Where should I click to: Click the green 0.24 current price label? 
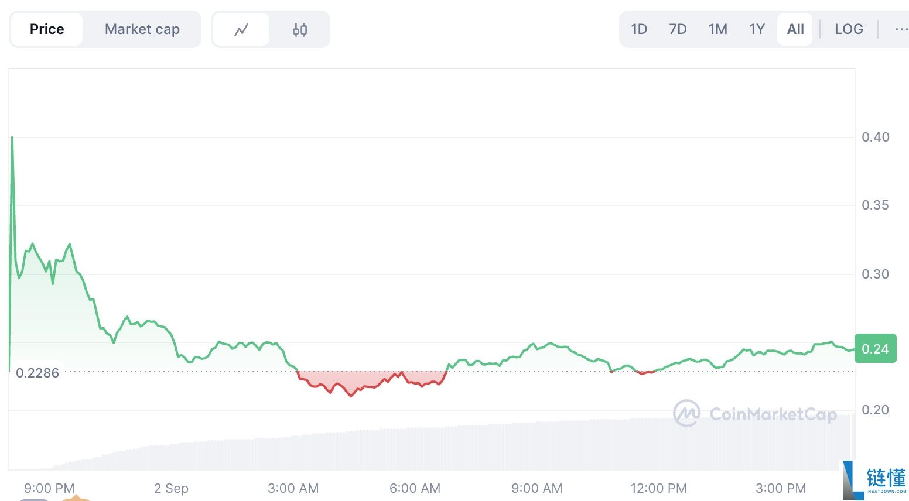tap(875, 349)
